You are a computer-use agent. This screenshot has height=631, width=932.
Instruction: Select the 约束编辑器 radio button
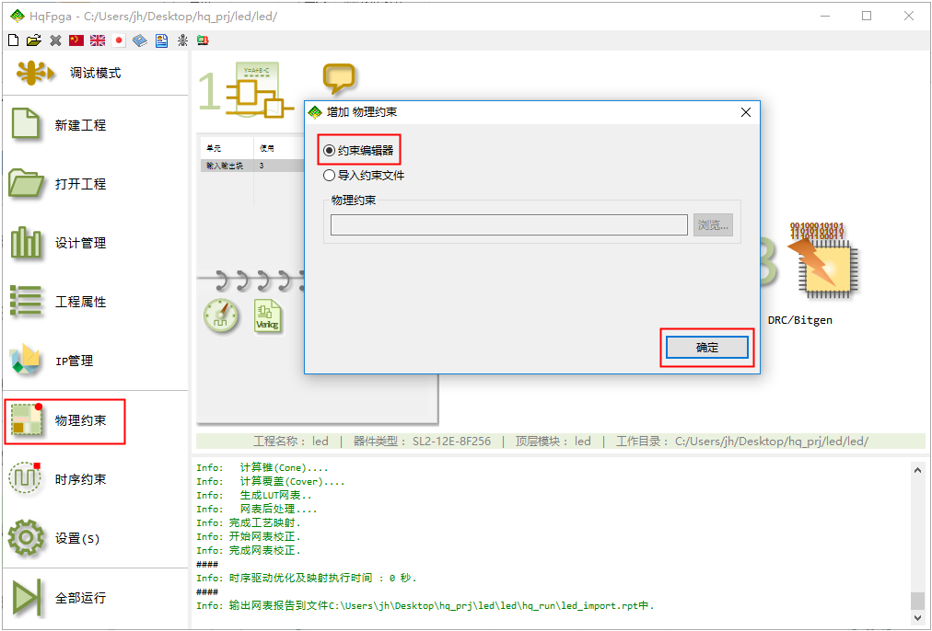coord(330,150)
